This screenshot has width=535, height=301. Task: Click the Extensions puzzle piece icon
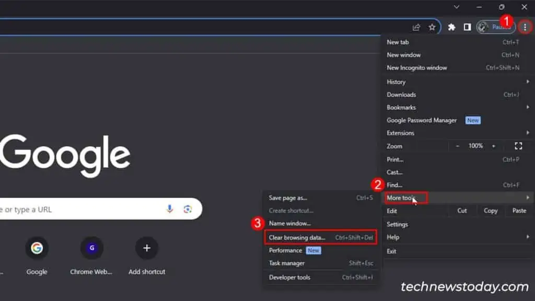(451, 27)
